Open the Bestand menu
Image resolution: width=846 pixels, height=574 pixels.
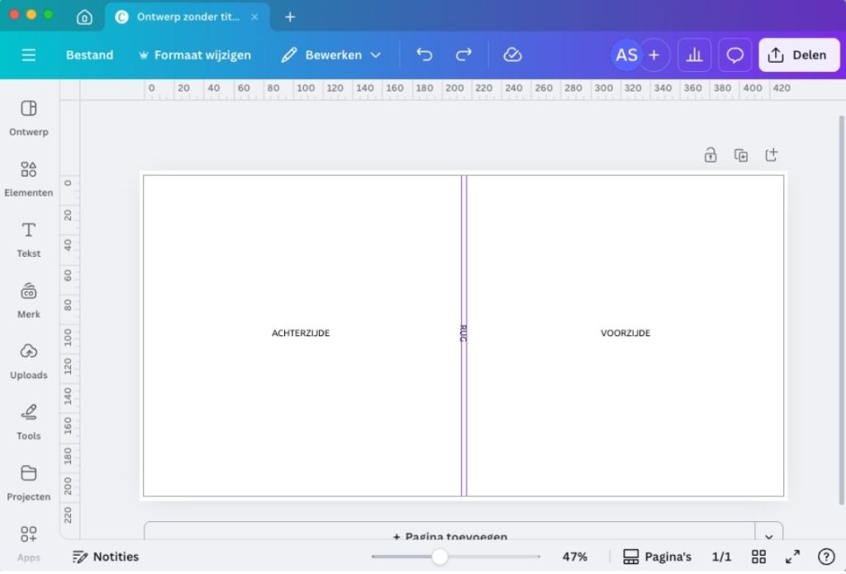pyautogui.click(x=89, y=55)
